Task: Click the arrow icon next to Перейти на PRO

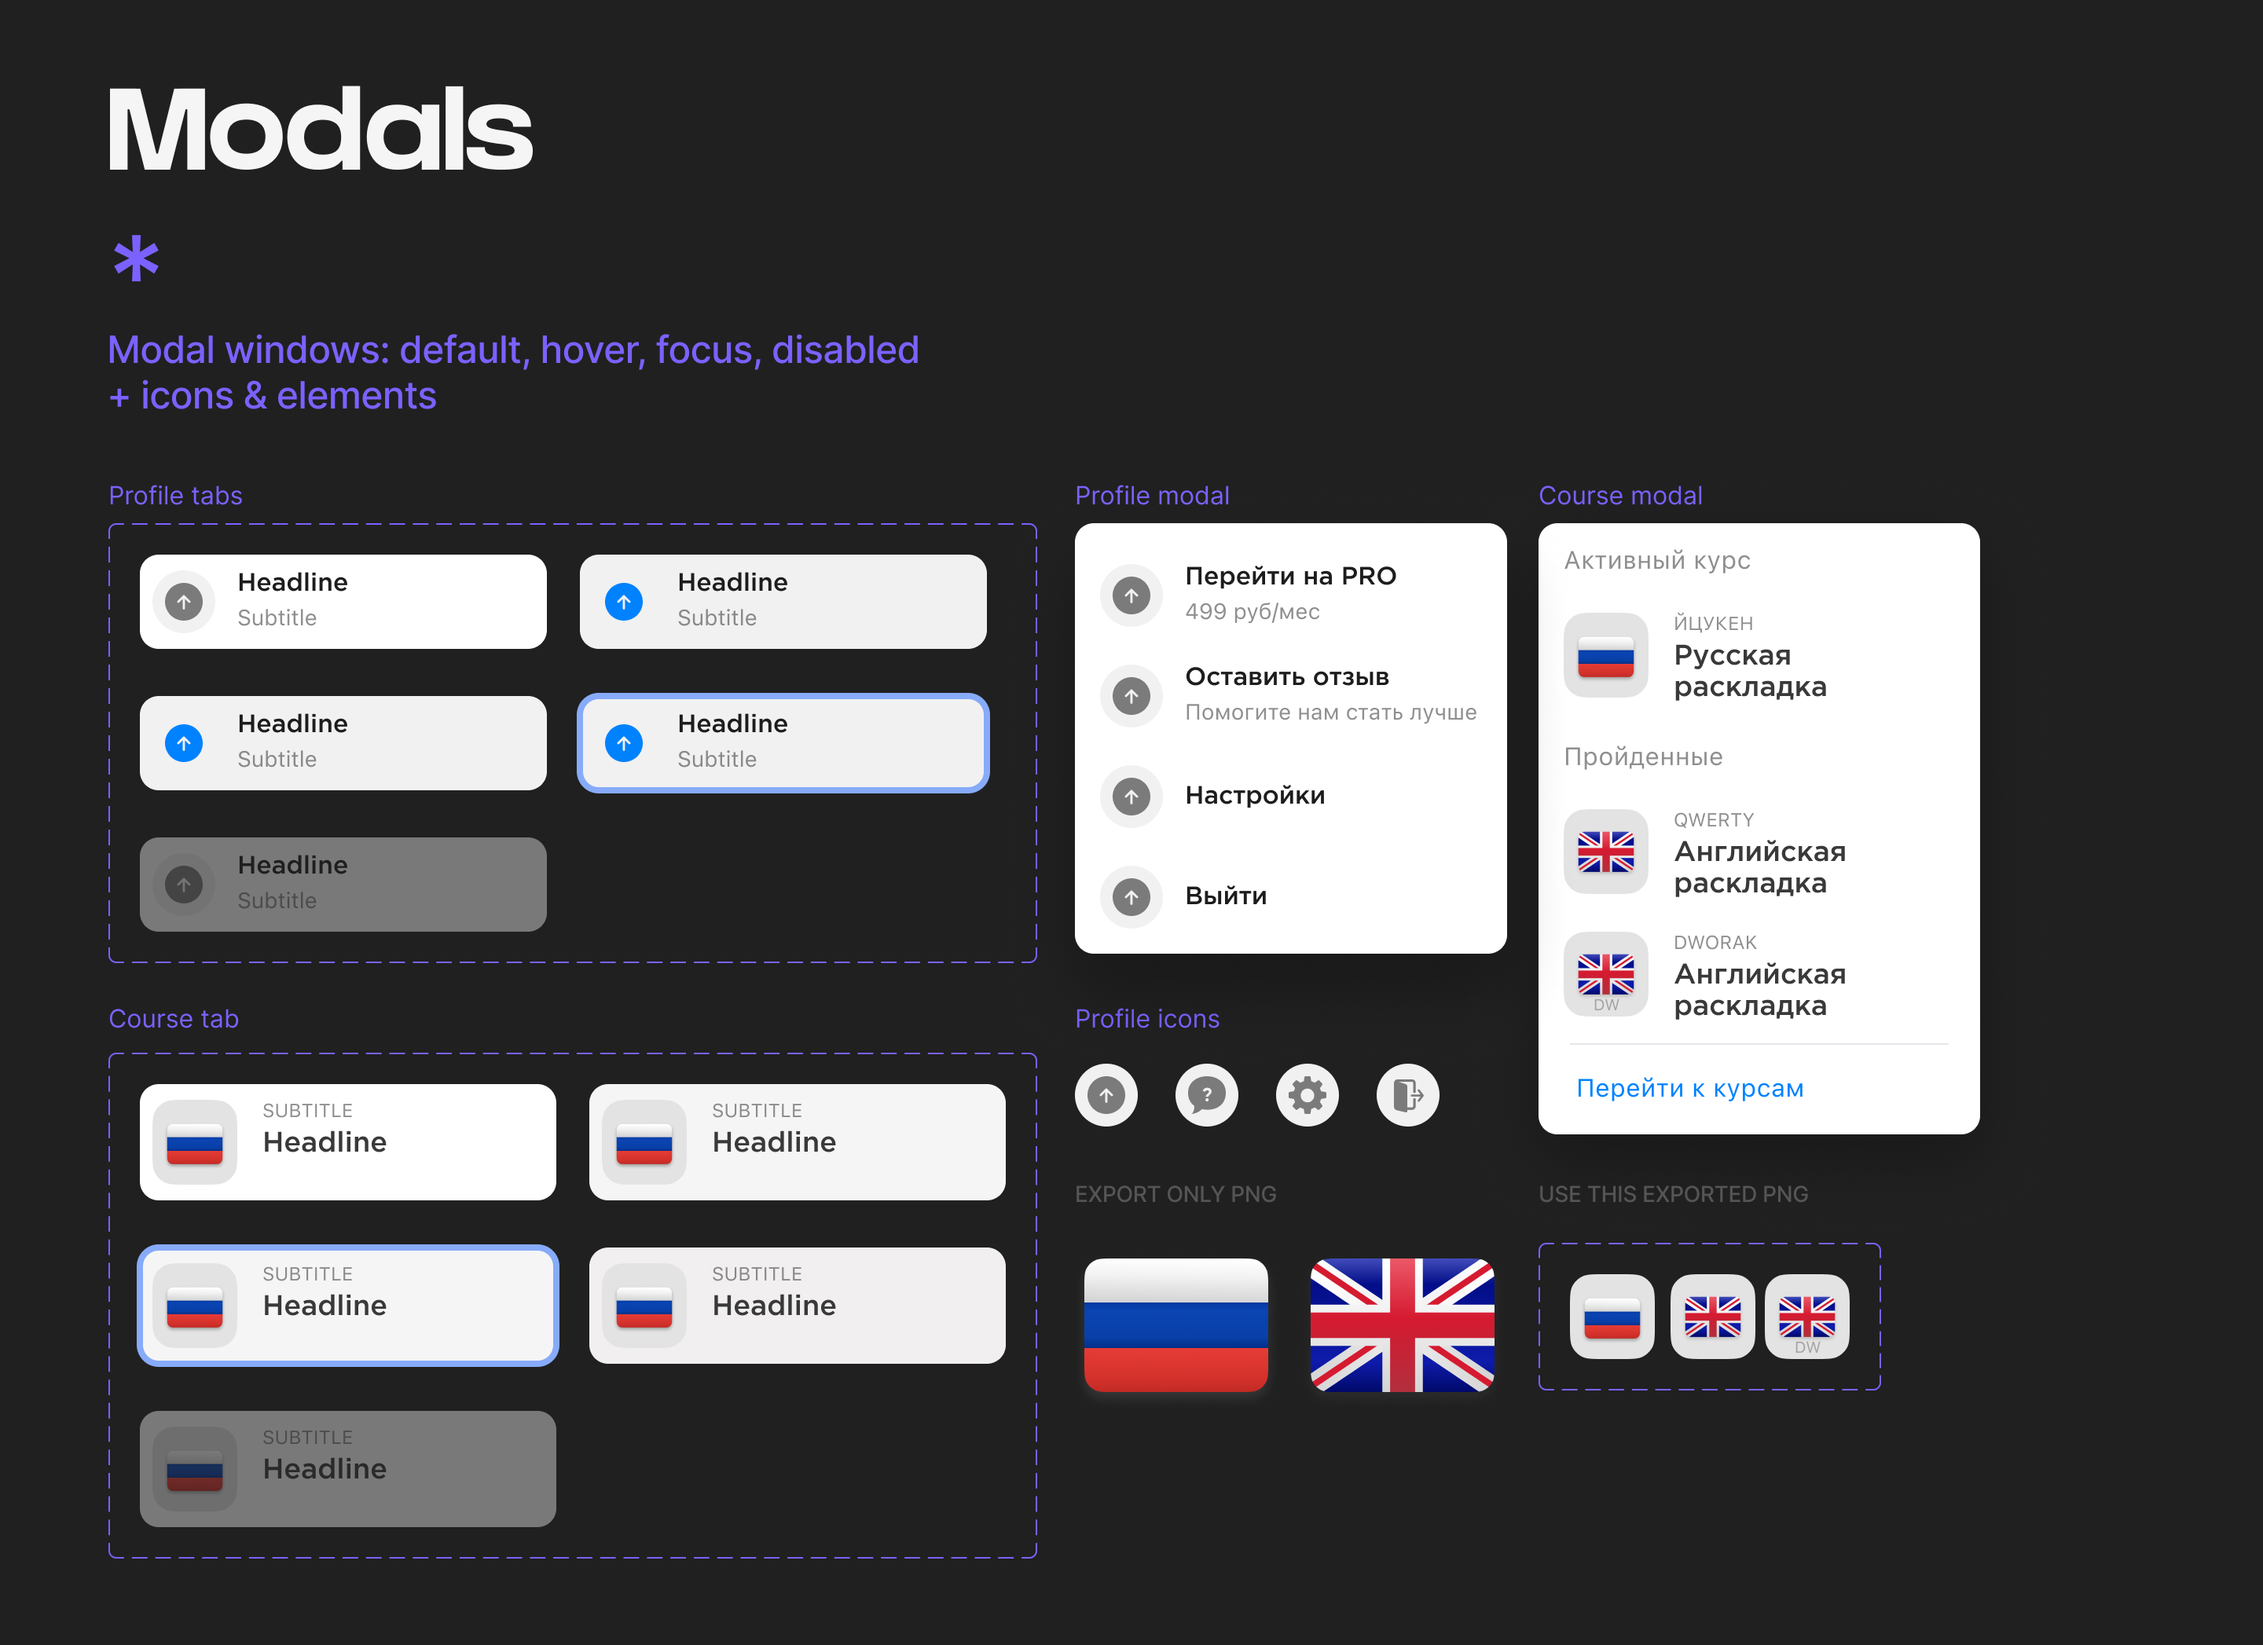Action: [1131, 595]
